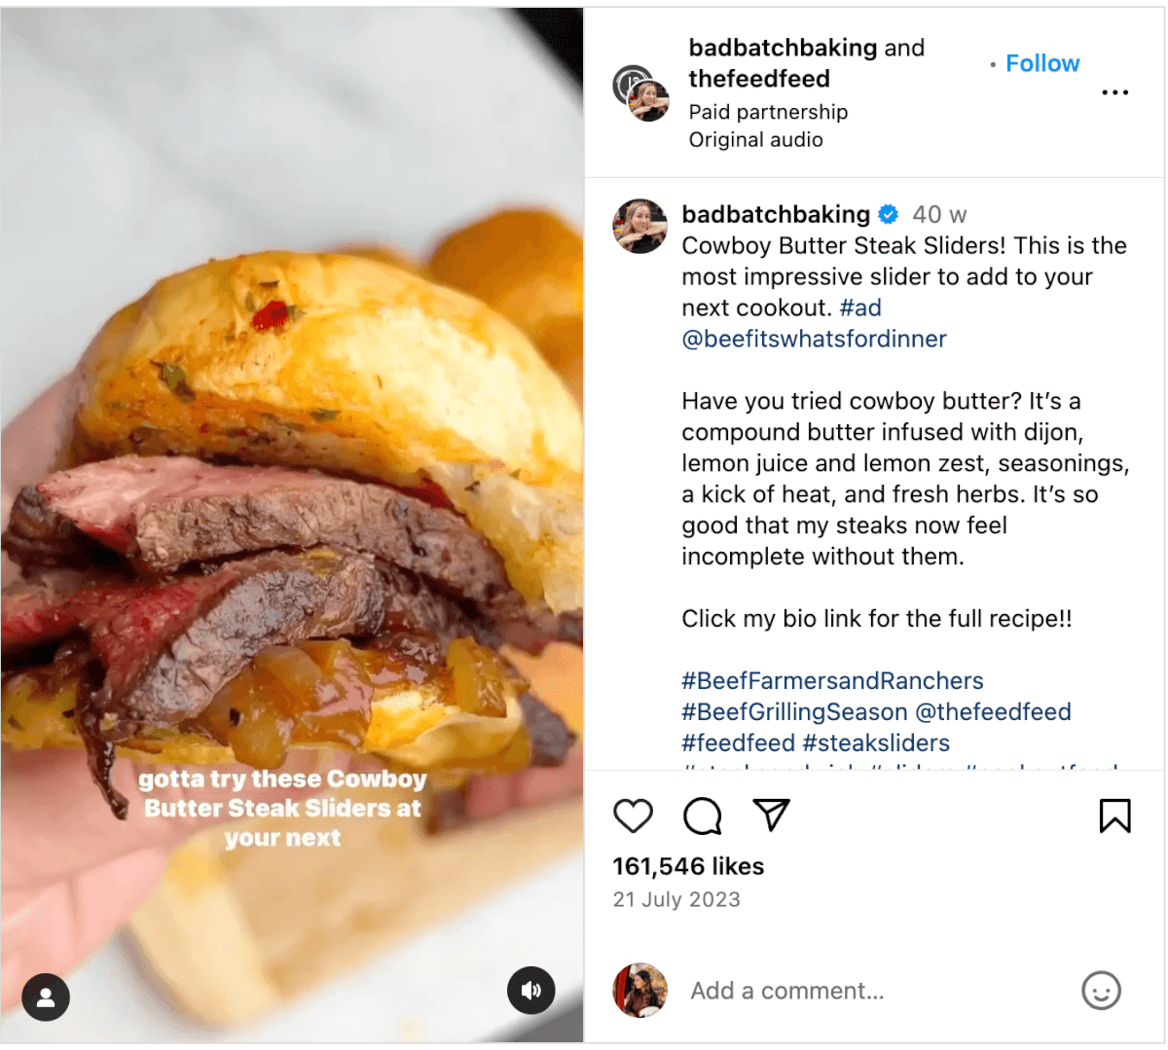Open the Paid partnership details

768,112
